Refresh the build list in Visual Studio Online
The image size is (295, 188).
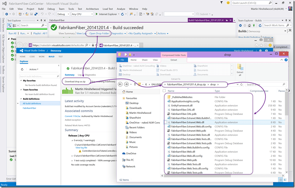coord(22,69)
